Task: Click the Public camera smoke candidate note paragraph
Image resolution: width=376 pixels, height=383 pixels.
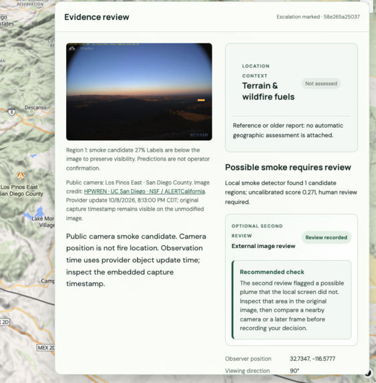Action: (136, 260)
